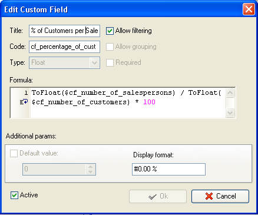Enable the Default value checkbox

point(14,153)
